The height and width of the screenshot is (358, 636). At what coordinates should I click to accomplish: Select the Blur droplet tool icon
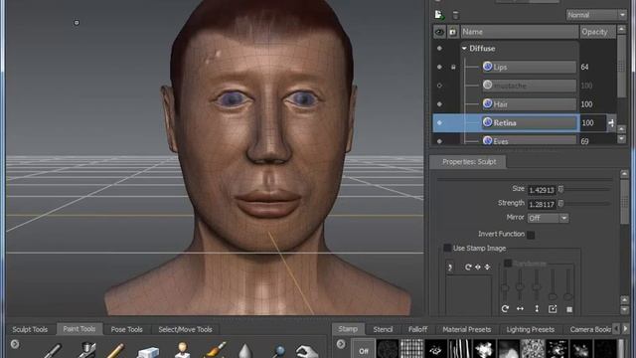point(245,351)
